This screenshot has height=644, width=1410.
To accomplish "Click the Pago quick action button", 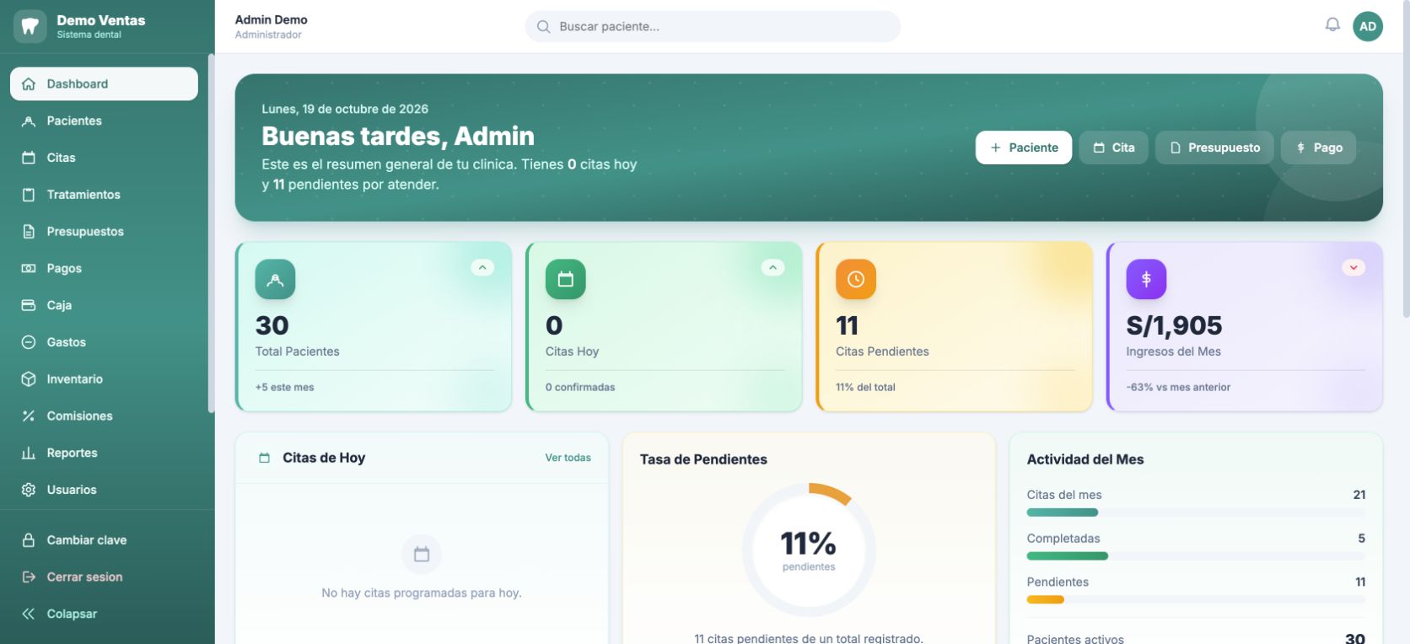I will click(x=1318, y=148).
